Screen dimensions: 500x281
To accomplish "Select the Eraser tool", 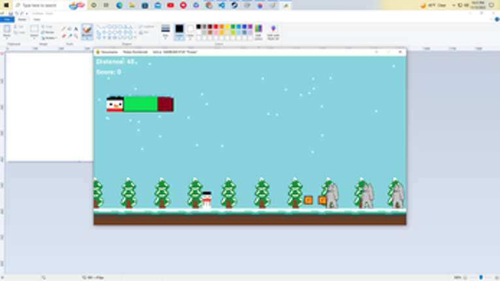I will click(64, 36).
